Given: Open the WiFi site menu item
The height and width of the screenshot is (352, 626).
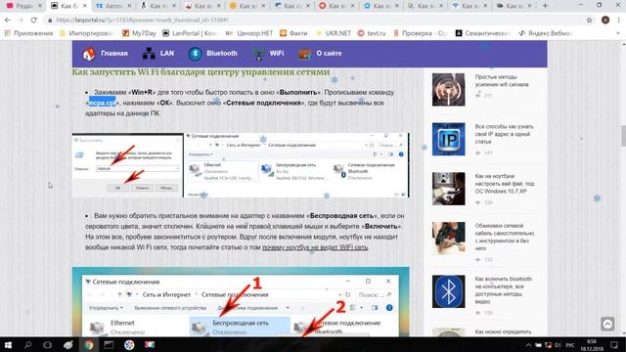Looking at the screenshot, I should coord(268,54).
